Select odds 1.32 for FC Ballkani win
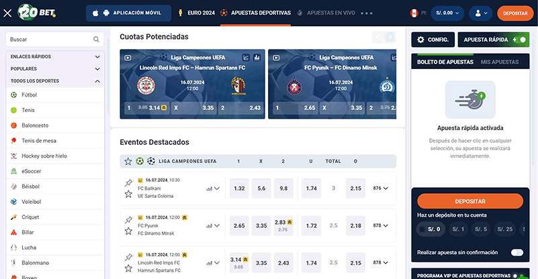 [x=239, y=188]
